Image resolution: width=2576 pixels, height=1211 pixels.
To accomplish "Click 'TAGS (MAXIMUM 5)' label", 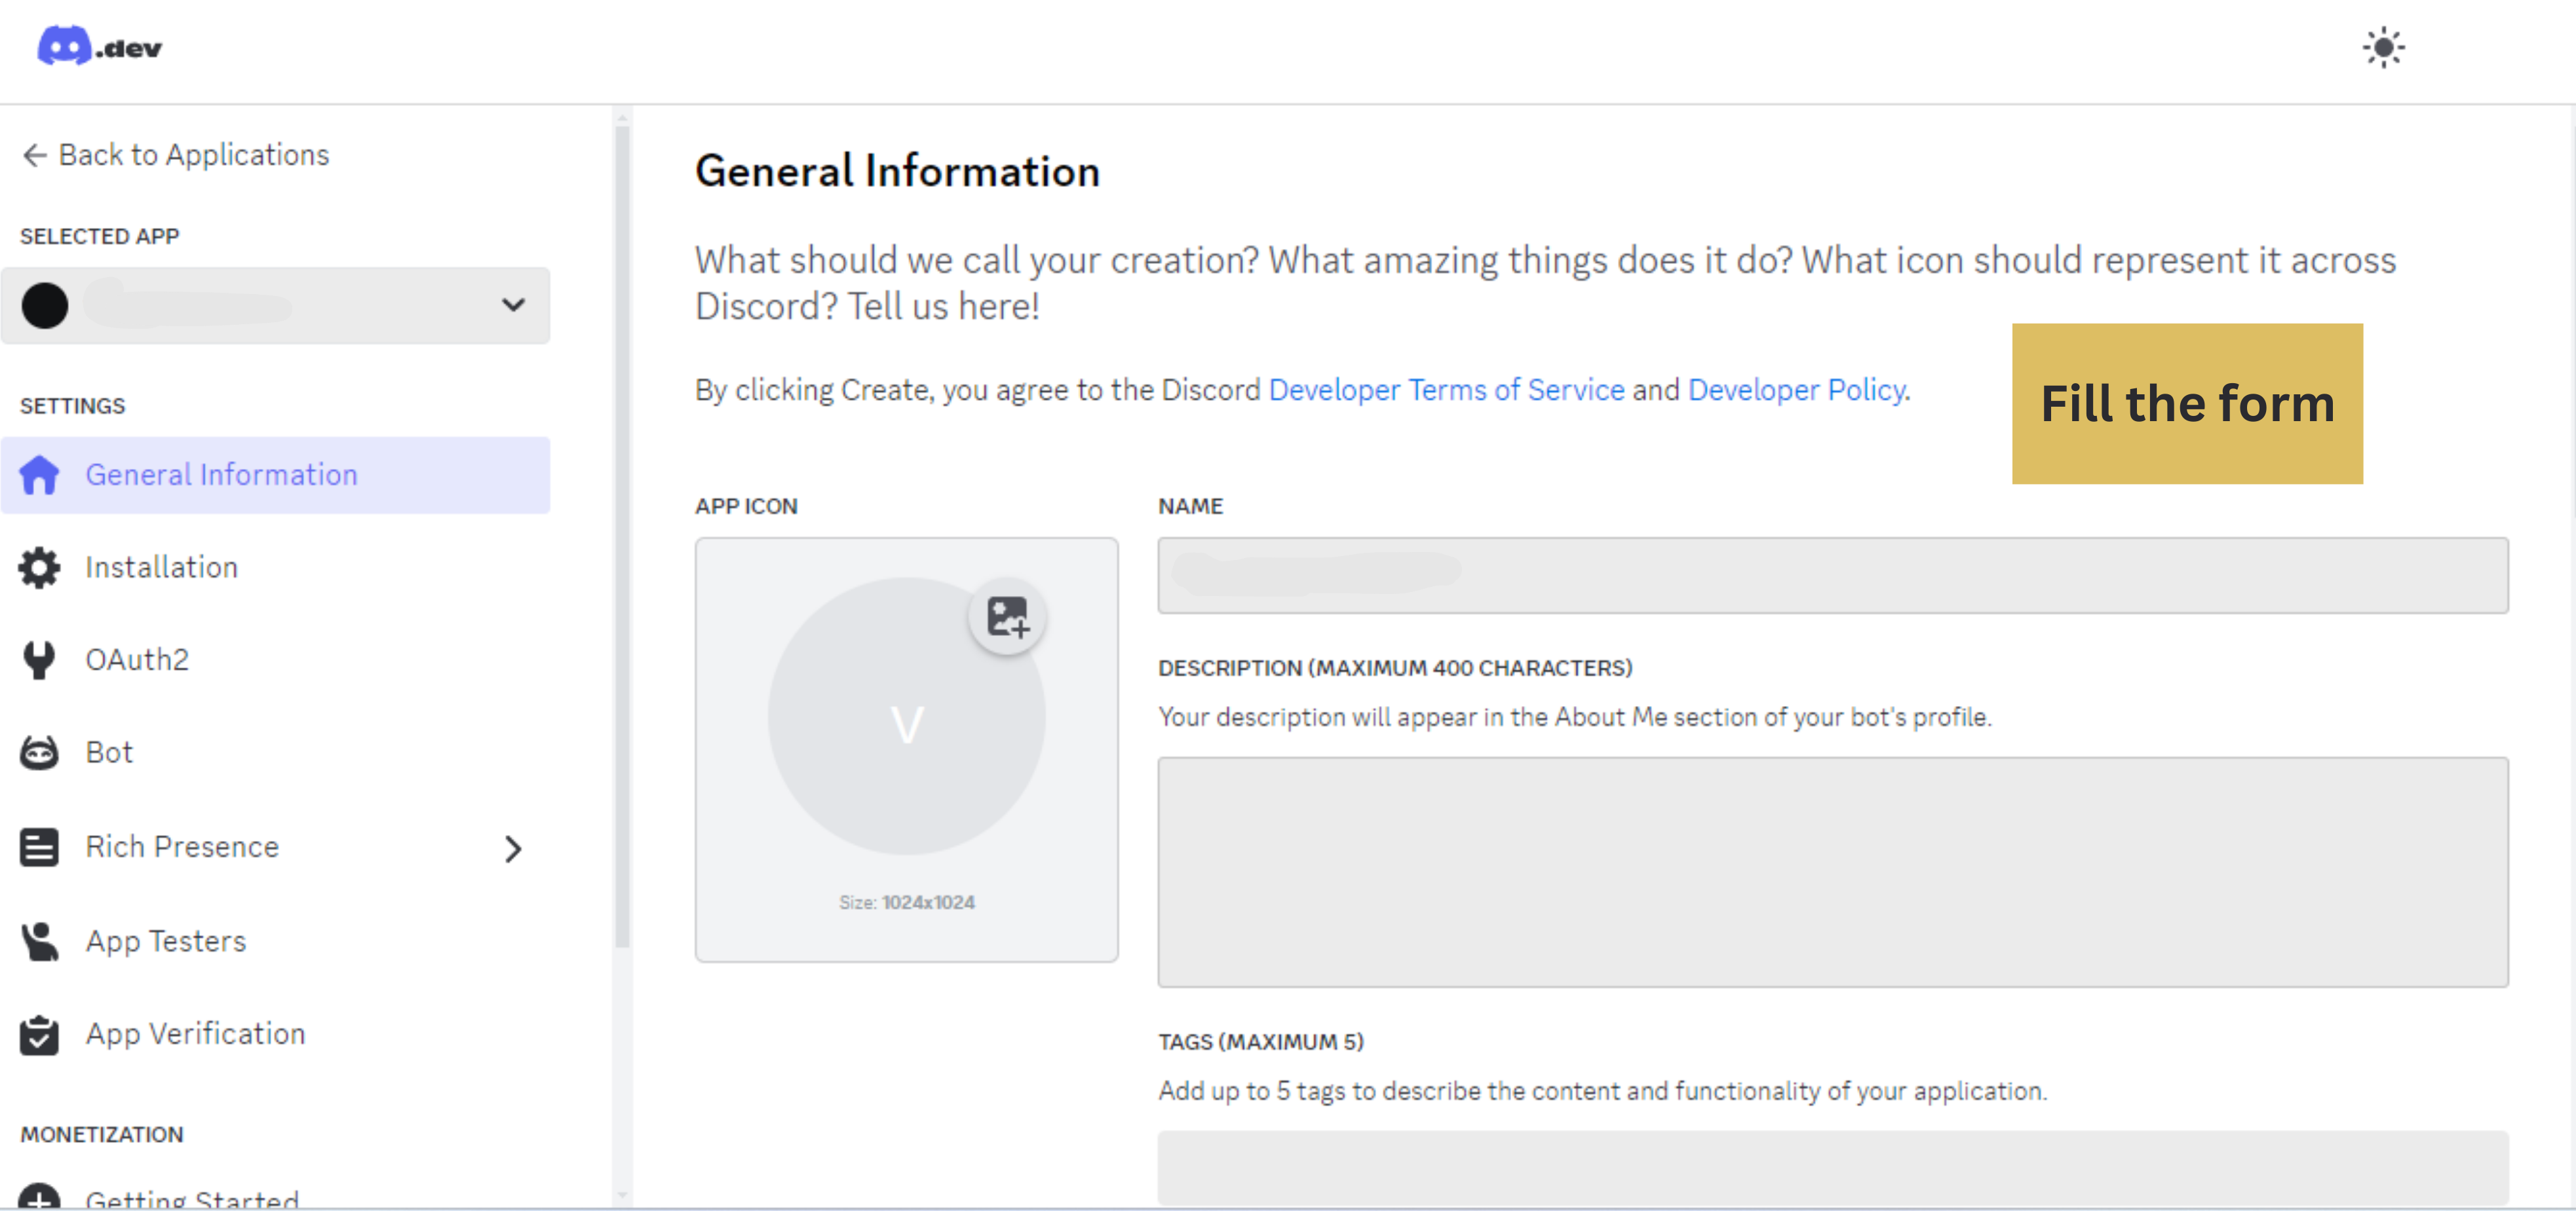I will tap(1260, 1041).
